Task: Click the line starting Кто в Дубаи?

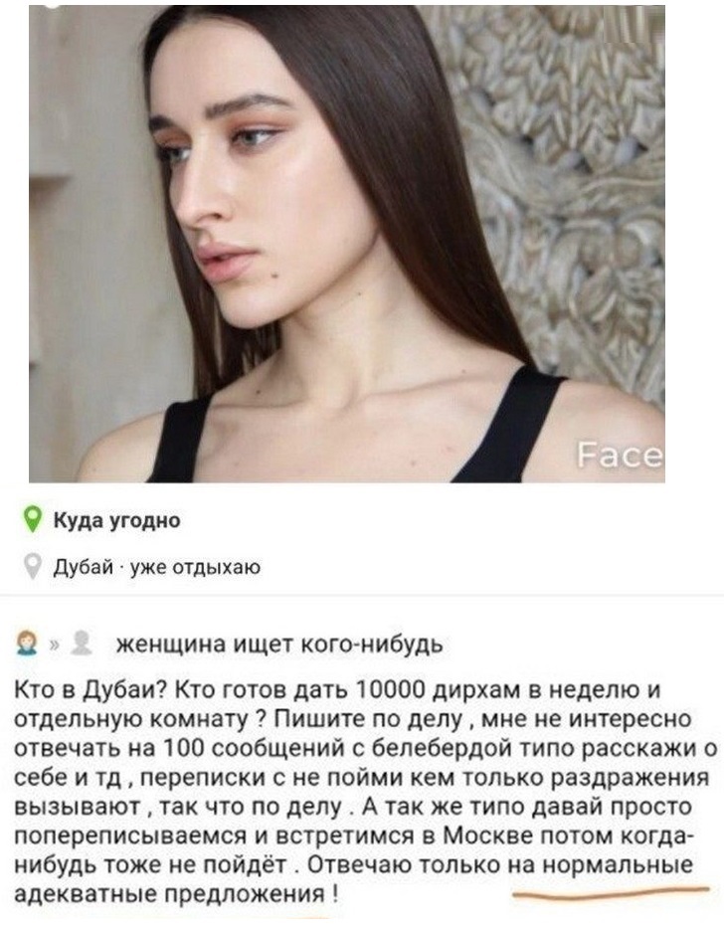Action: click(337, 690)
